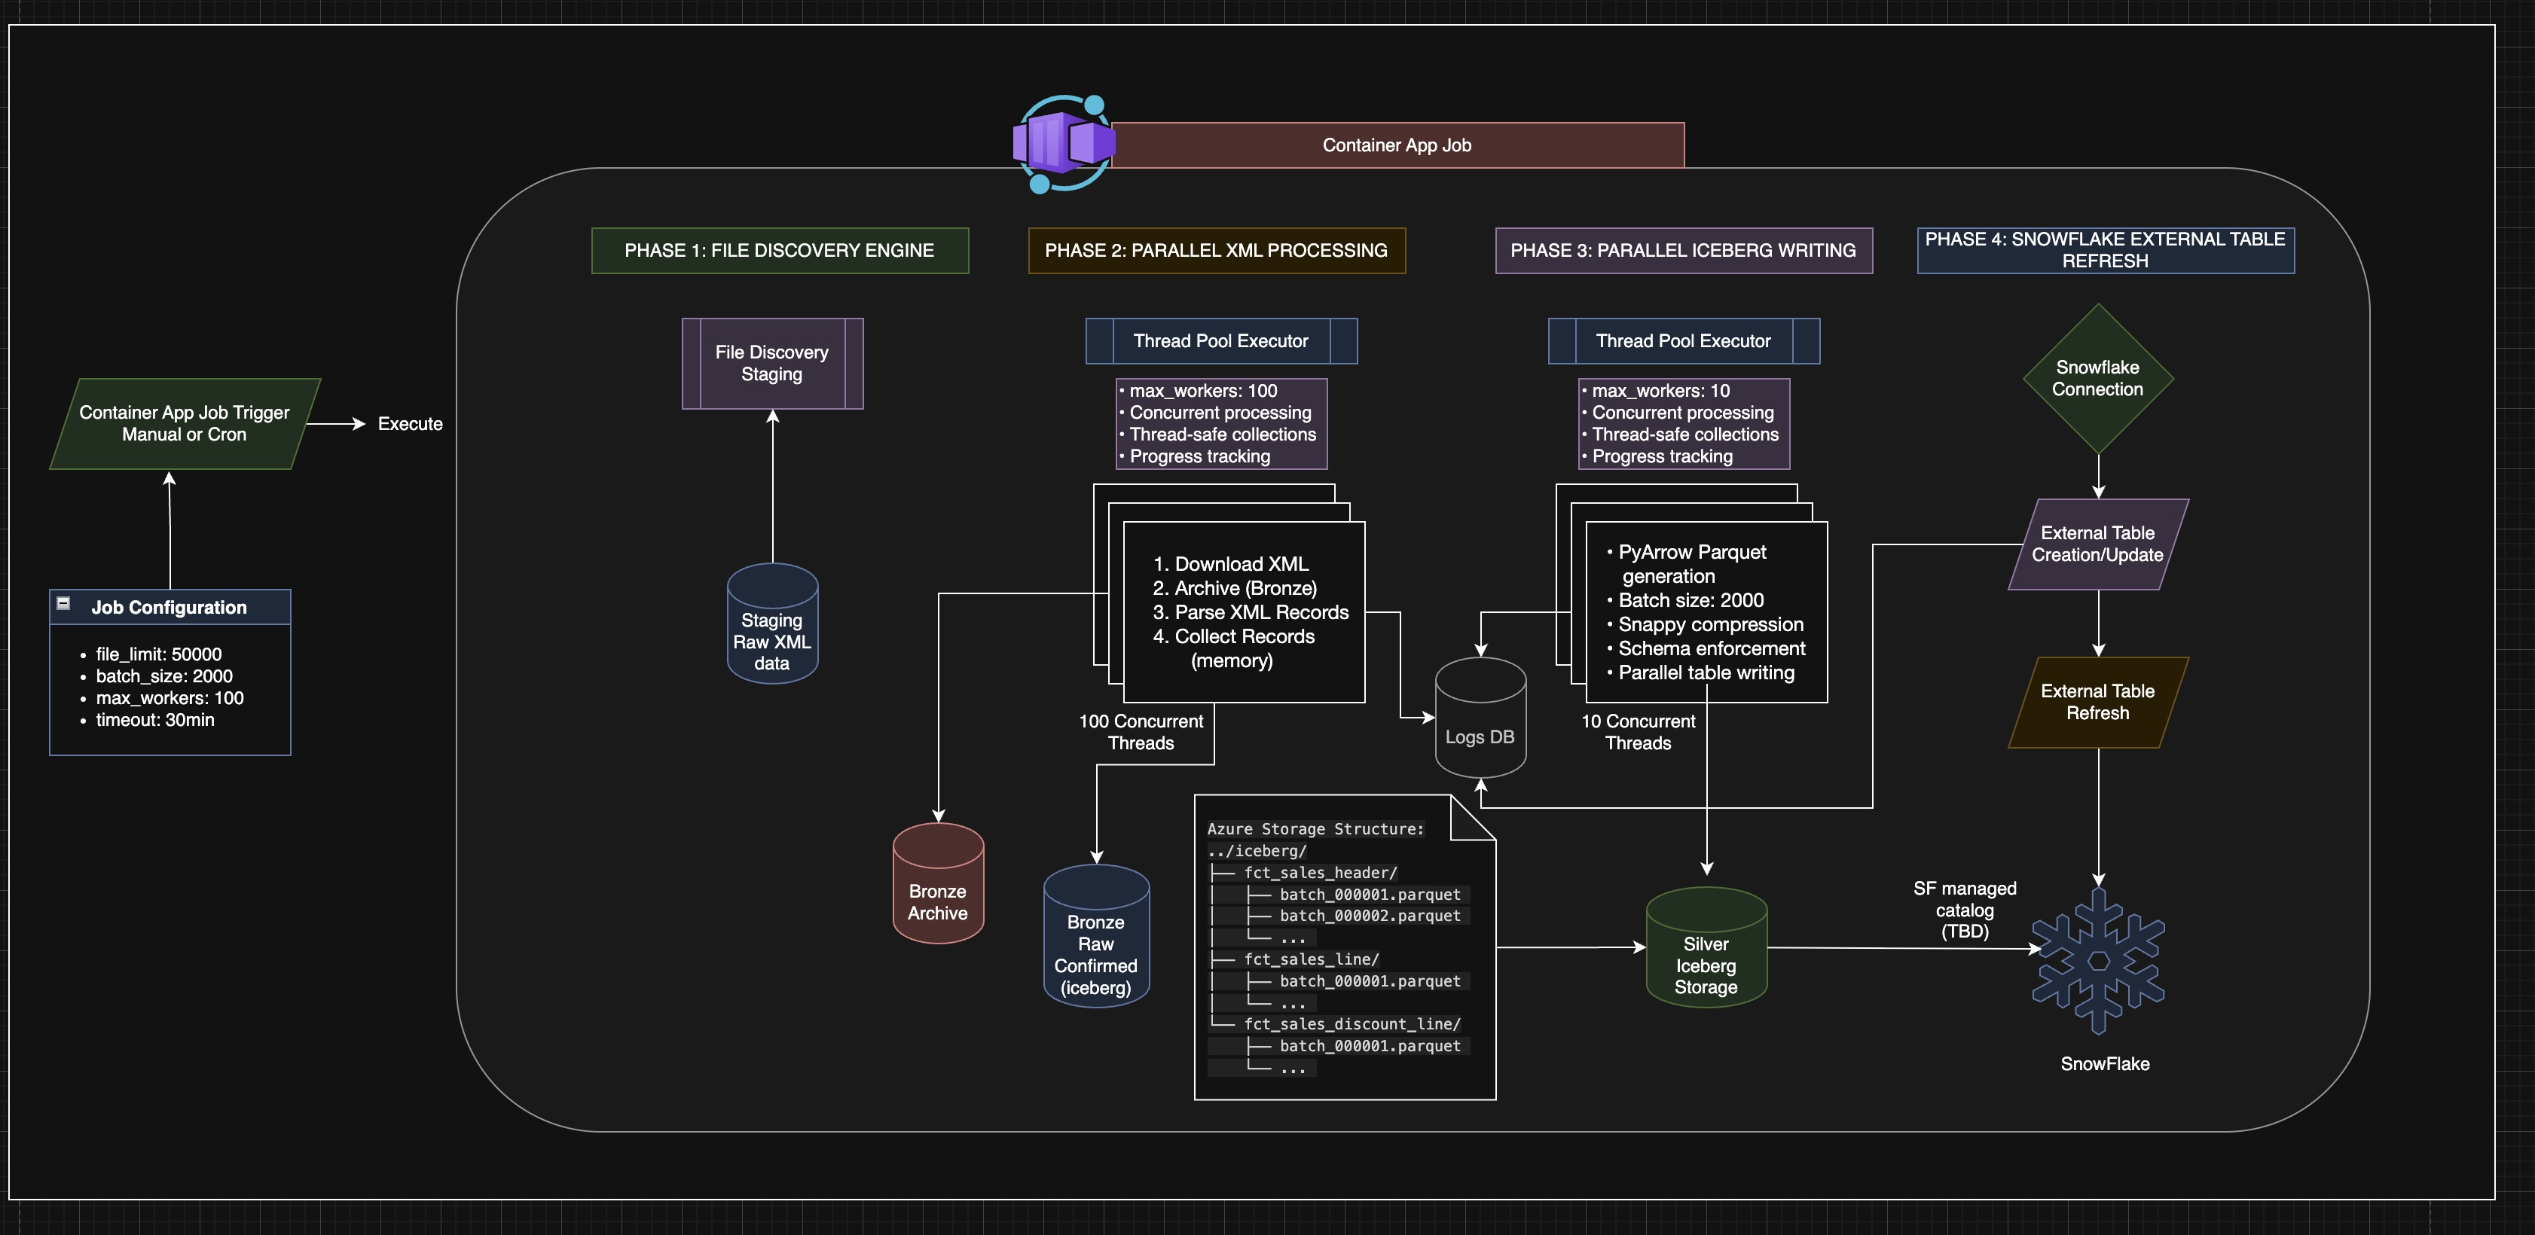Collapse the Job Configuration box
Image resolution: width=2535 pixels, height=1235 pixels.
coord(63,603)
